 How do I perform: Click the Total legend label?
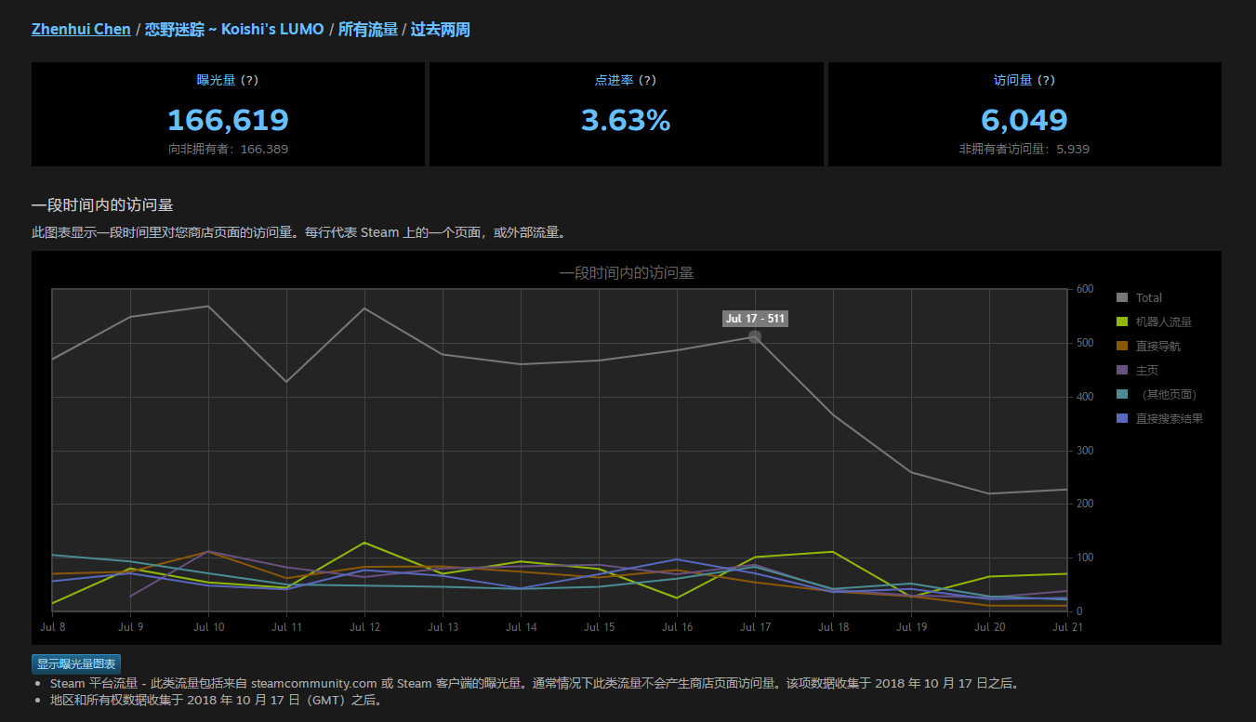[1149, 298]
